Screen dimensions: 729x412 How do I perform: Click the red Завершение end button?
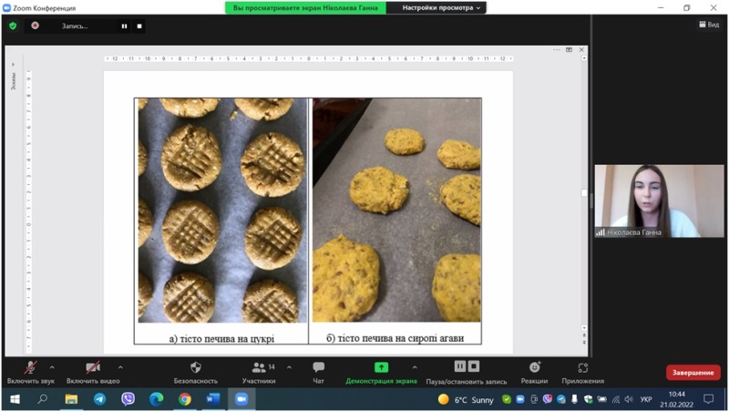(x=693, y=373)
